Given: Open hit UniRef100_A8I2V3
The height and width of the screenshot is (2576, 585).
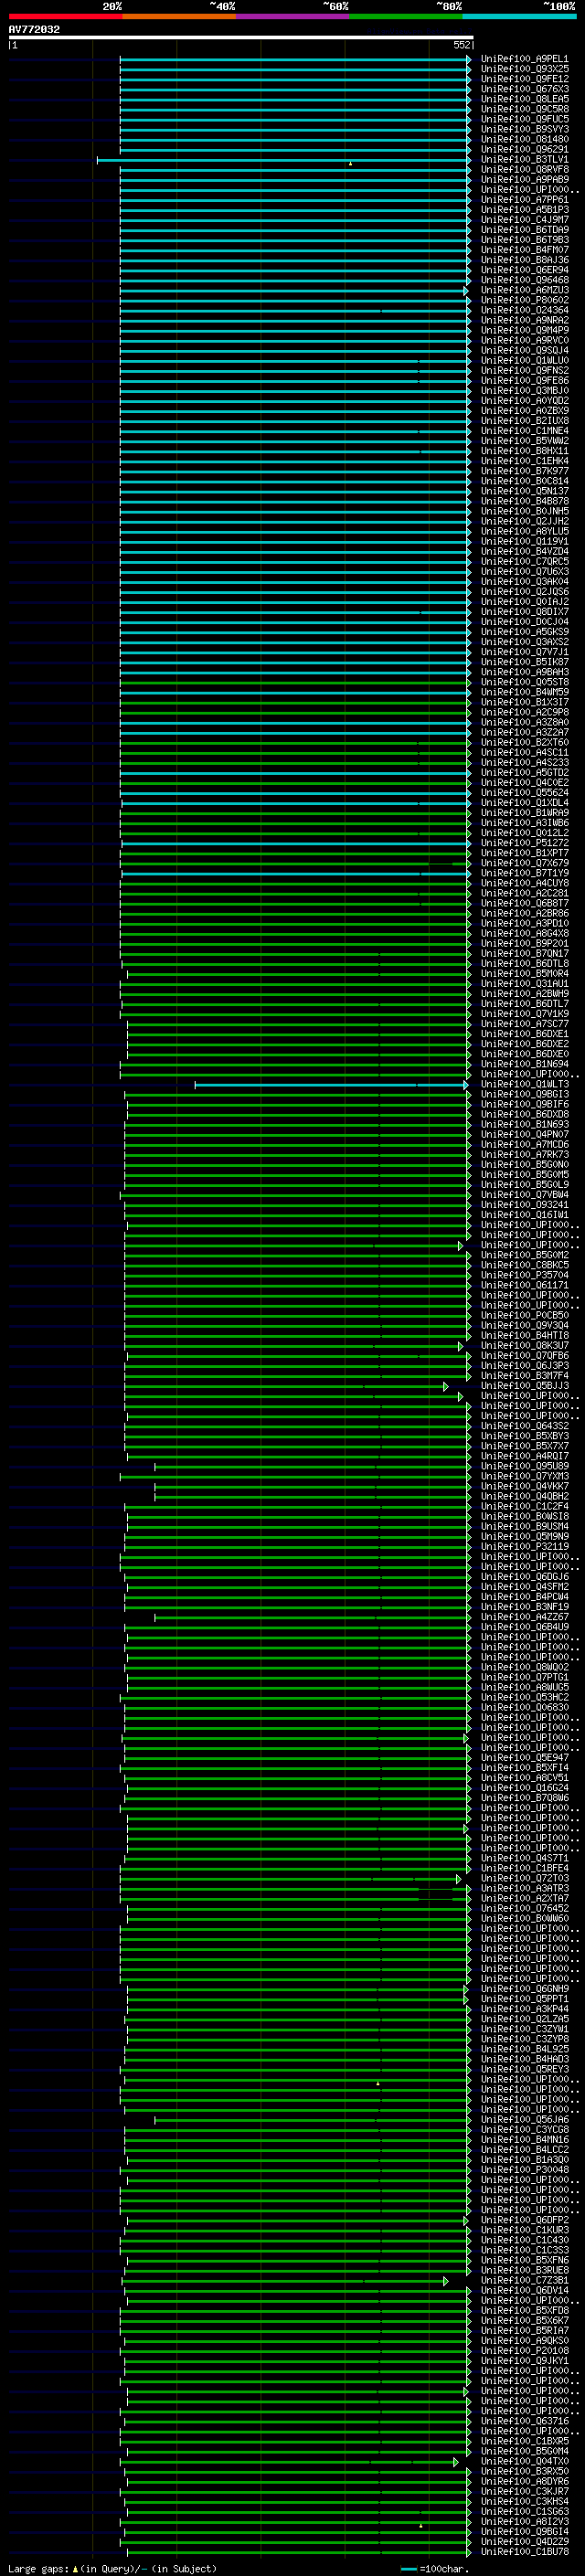Looking at the screenshot, I should coord(524,2521).
